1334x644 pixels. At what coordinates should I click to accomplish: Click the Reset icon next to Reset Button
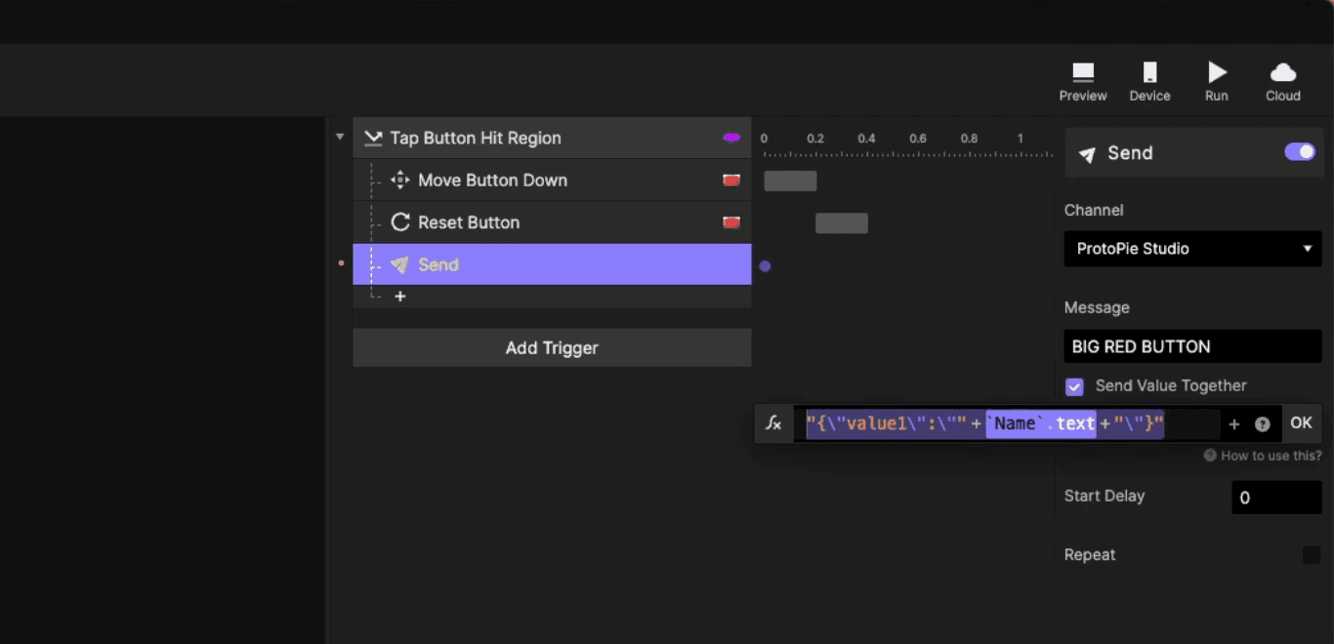(x=399, y=222)
